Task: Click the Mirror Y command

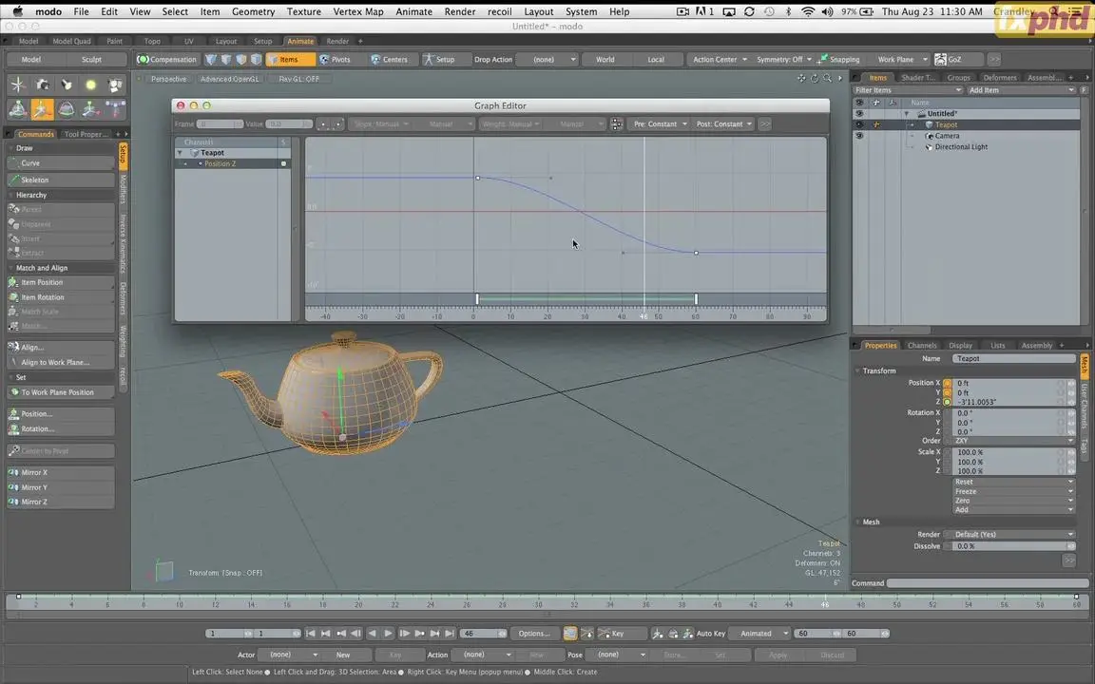Action: 60,487
